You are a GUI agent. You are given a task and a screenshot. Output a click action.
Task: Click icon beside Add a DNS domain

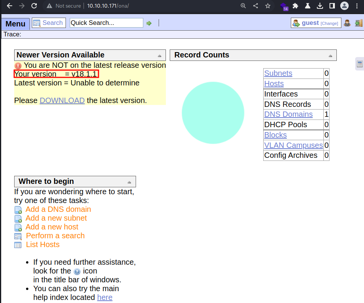point(18,210)
